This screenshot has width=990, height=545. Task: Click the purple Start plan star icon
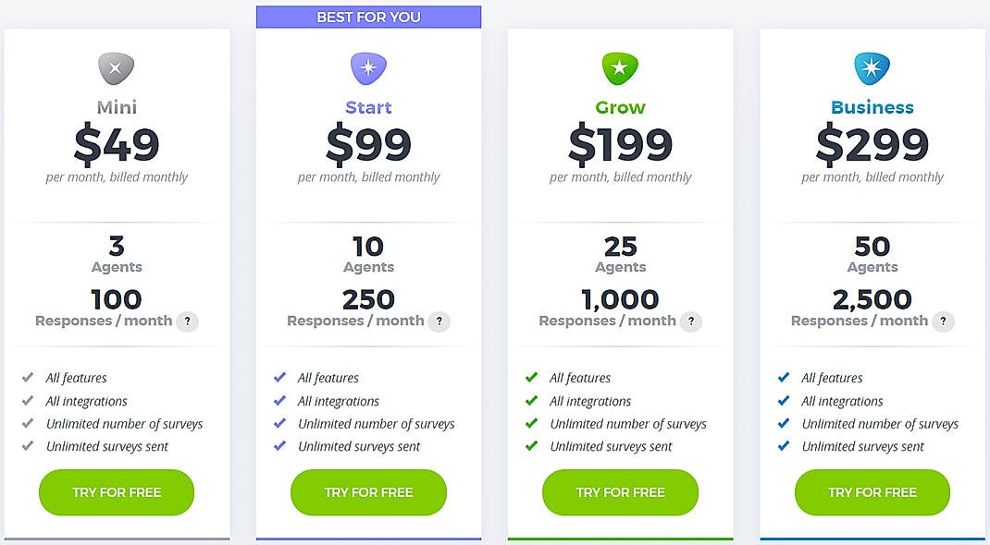click(368, 68)
